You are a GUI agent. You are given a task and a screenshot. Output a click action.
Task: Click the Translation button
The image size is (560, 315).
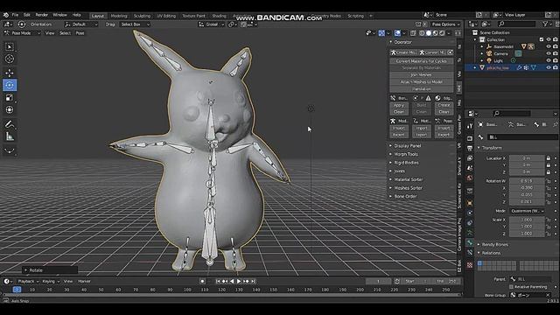tap(422, 89)
